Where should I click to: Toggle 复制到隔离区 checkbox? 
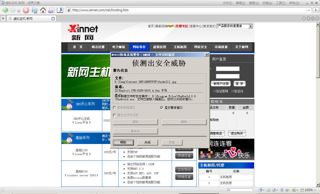(114, 108)
